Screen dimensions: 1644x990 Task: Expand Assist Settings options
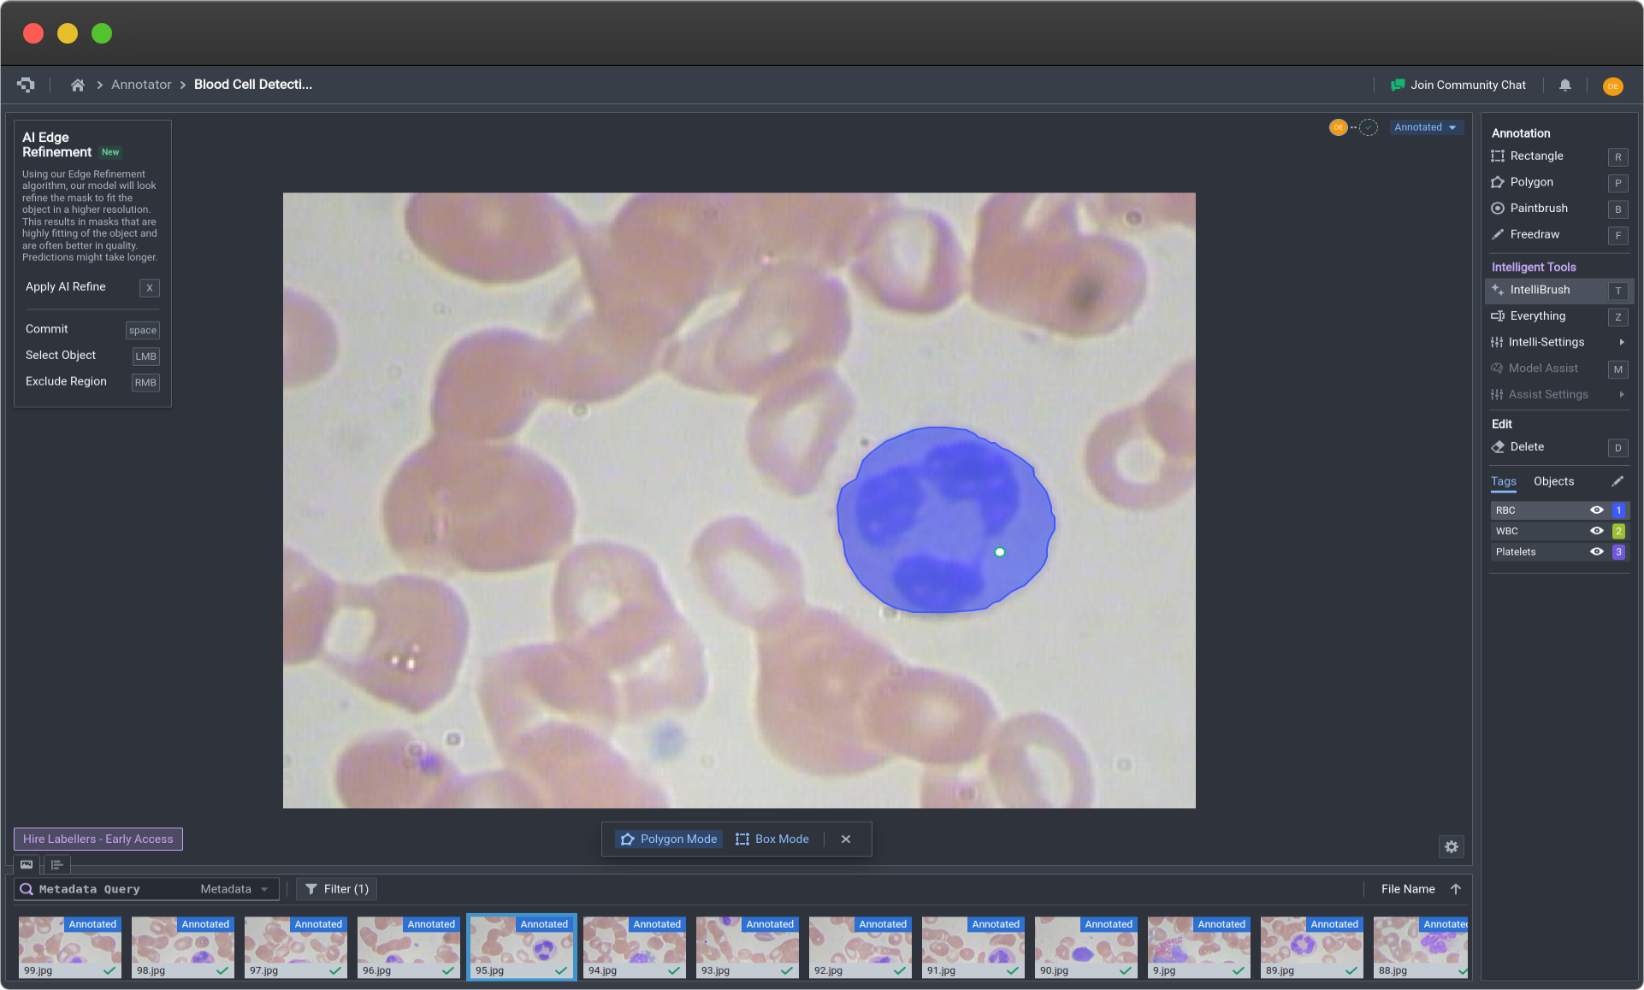pos(1622,395)
